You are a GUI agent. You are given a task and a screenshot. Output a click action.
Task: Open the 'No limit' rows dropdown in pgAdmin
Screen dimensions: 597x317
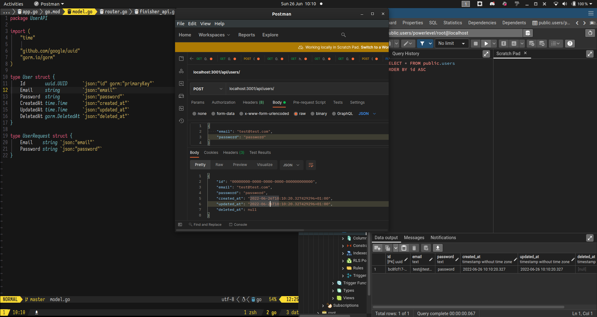[451, 44]
